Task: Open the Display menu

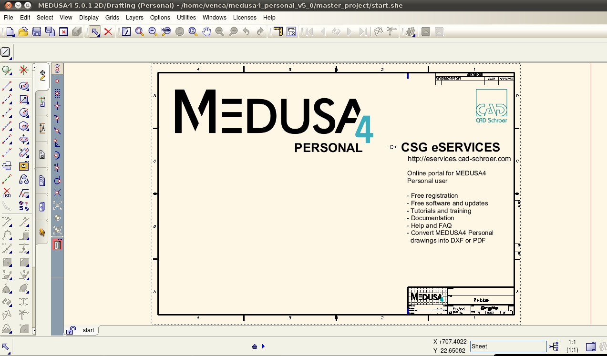Action: [x=89, y=18]
